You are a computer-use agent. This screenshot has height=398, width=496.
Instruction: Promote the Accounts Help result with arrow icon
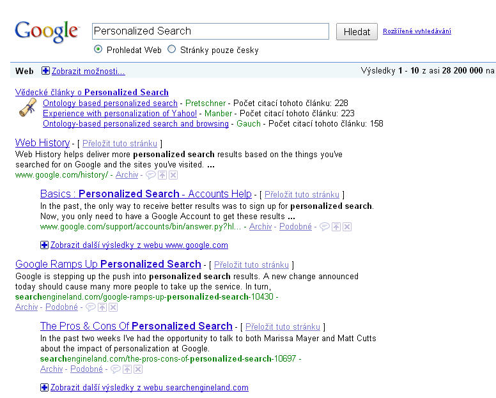[336, 227]
